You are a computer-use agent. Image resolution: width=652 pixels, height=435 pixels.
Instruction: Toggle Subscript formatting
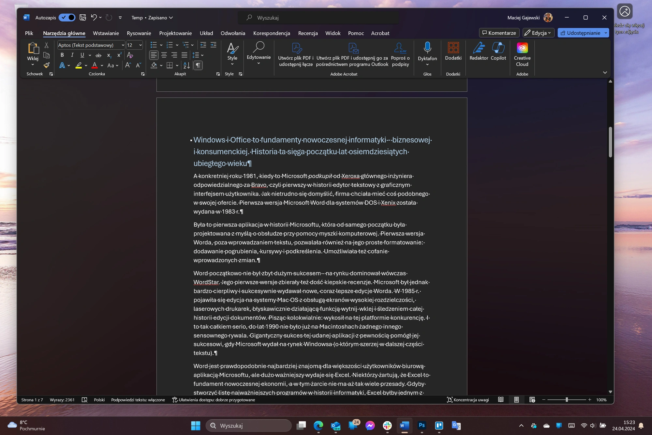tap(109, 55)
